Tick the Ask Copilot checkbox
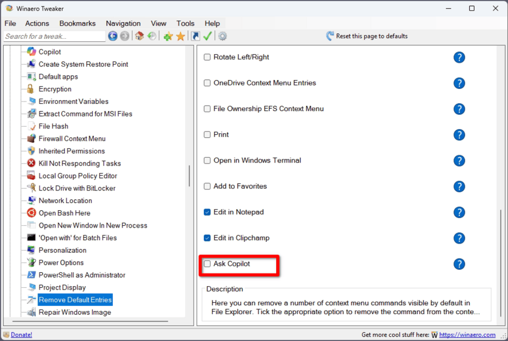508x341 pixels. 207,263
